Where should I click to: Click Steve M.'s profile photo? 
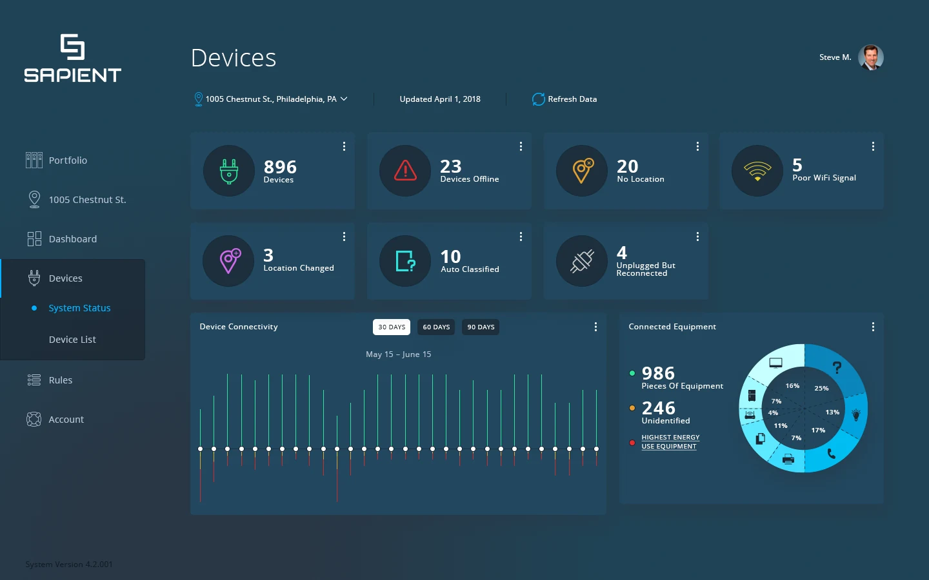(871, 57)
